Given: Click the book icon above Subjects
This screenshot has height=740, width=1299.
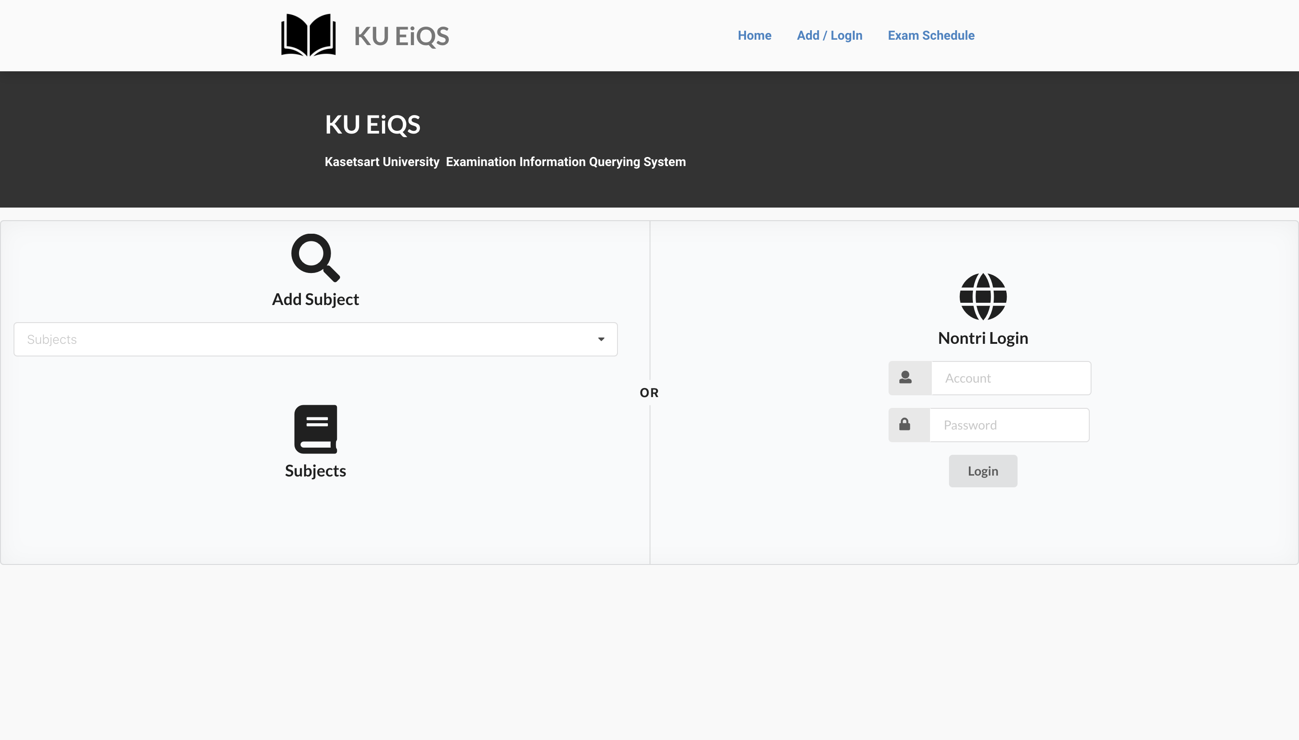Looking at the screenshot, I should coord(315,429).
